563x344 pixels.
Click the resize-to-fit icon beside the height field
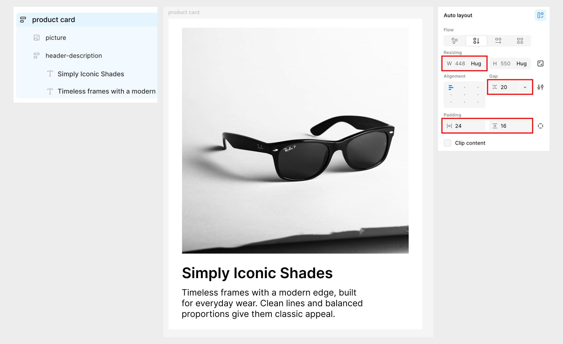tap(540, 64)
